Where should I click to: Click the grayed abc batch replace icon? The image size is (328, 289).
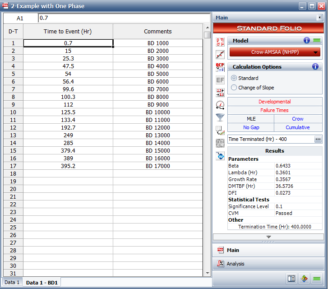[x=220, y=143]
